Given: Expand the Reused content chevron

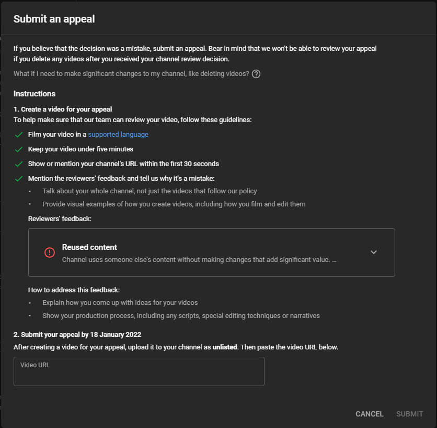Looking at the screenshot, I should (373, 253).
